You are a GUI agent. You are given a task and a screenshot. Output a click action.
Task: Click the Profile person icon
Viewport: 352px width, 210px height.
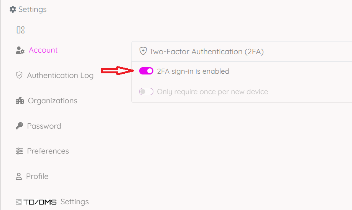tap(19, 177)
